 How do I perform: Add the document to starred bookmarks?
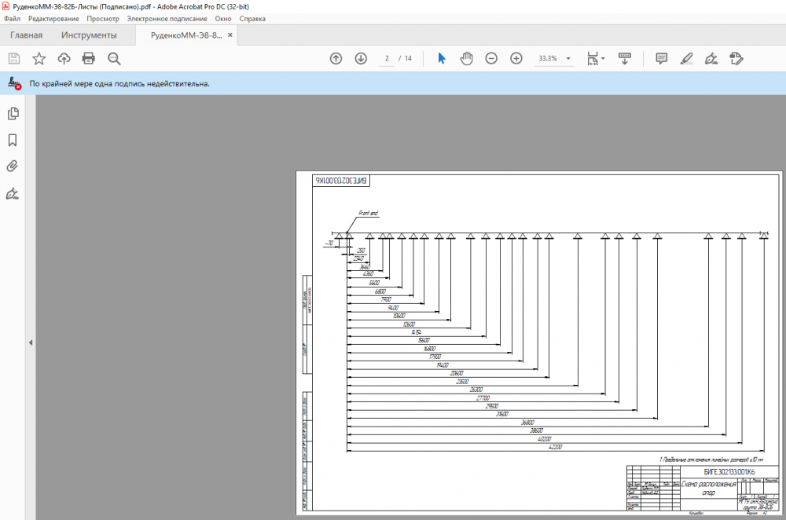pos(39,58)
